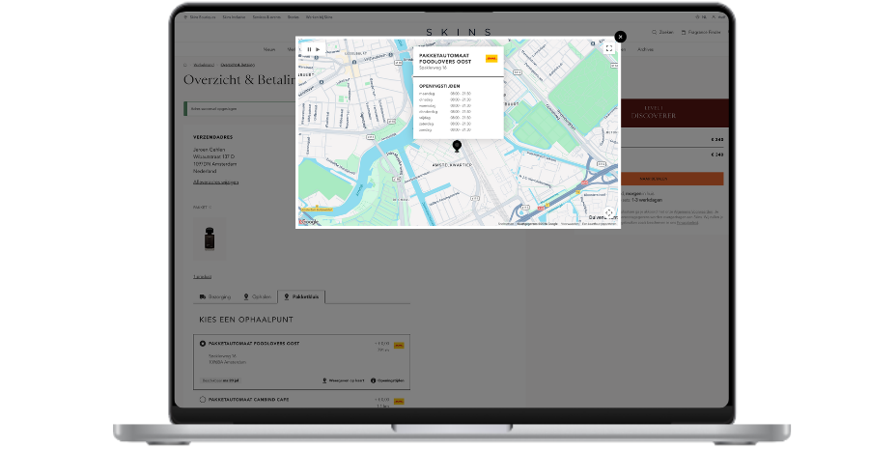This screenshot has height=449, width=869.
Task: Click the 'VERZENDADRES' heading
Action: (212, 137)
